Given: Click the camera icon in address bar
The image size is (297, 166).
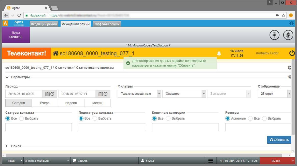Looking at the screenshot, I should click(x=278, y=15).
